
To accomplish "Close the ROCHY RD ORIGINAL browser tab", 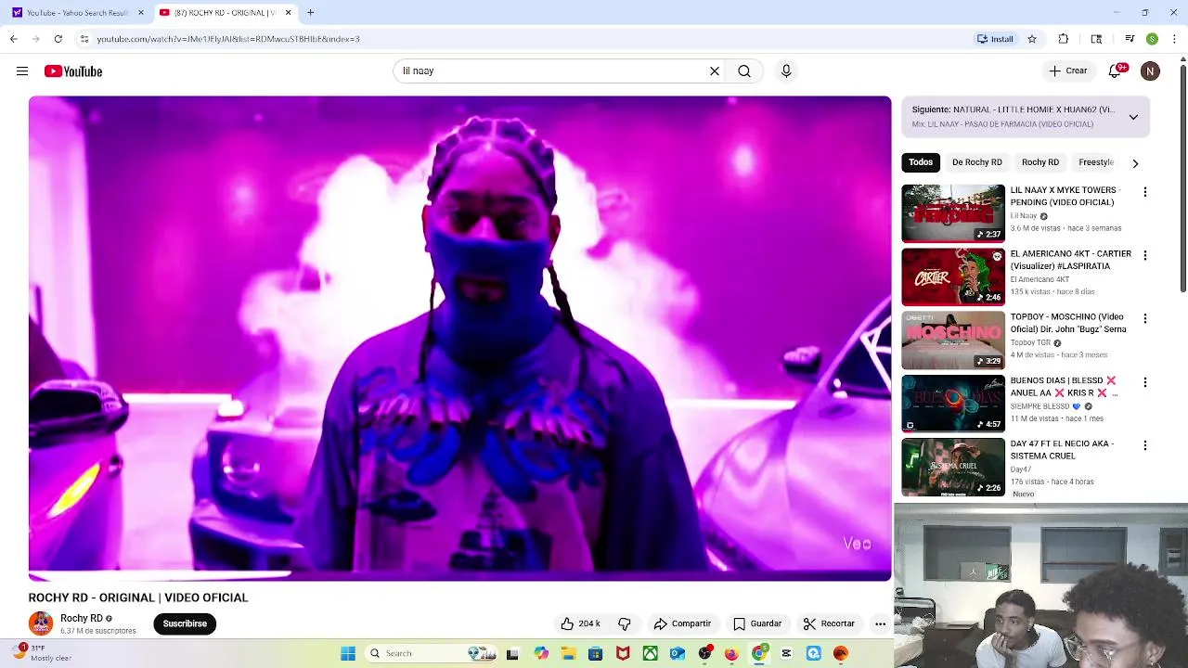I will [288, 12].
